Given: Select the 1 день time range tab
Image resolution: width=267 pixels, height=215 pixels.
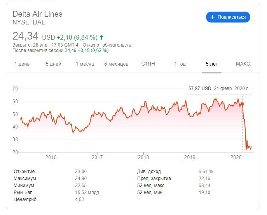Looking at the screenshot, I should (x=22, y=64).
